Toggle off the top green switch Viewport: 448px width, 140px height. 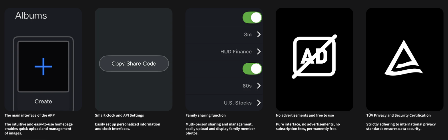tap(252, 18)
